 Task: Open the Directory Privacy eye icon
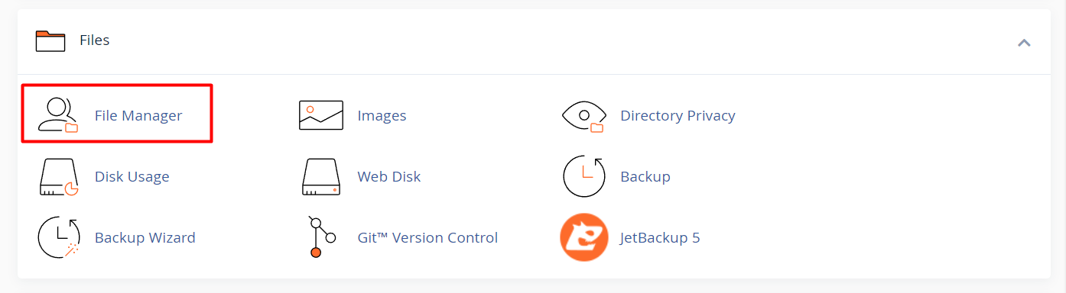tap(583, 116)
